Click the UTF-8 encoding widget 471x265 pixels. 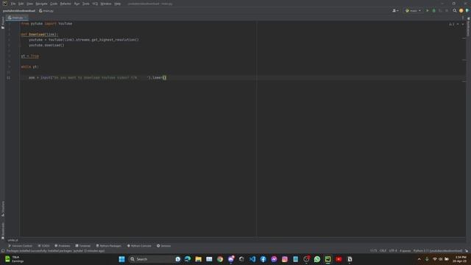(393, 251)
